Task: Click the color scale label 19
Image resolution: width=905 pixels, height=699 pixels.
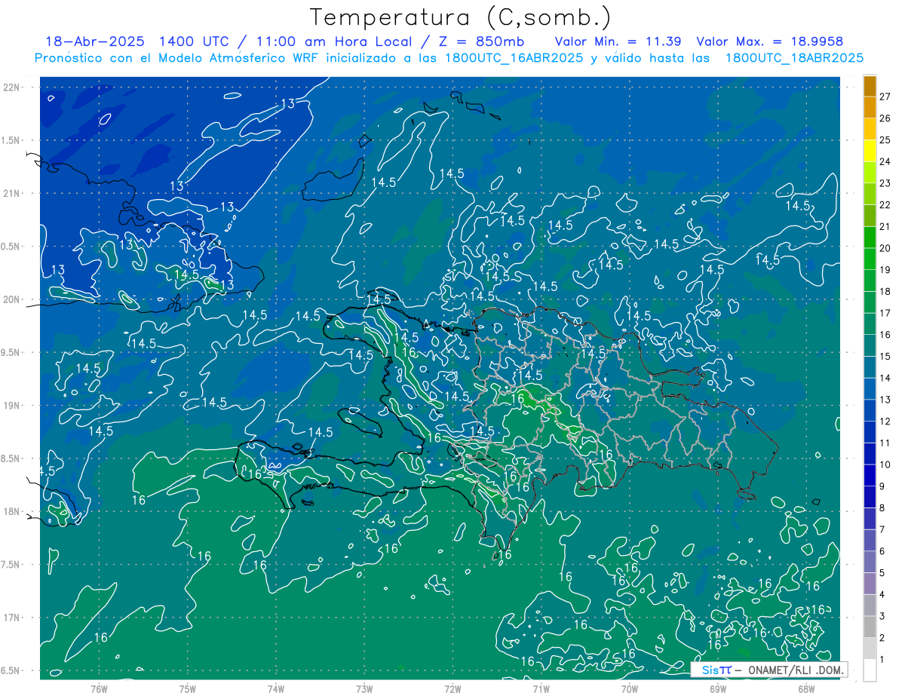Action: (x=885, y=269)
